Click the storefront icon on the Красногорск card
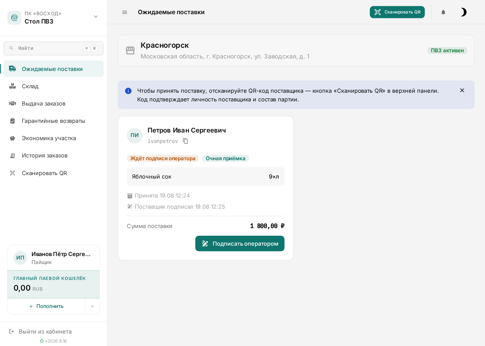 (130, 51)
